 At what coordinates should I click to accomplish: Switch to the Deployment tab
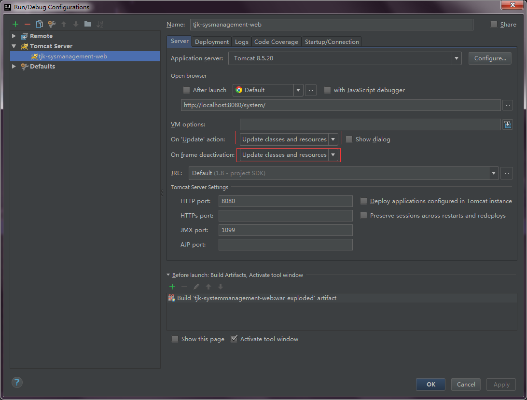click(212, 41)
